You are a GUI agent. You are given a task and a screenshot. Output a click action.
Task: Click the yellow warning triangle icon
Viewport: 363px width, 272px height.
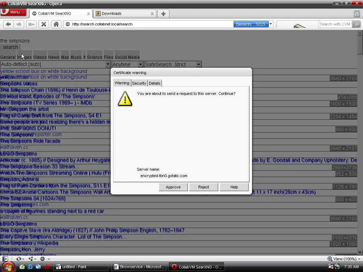click(125, 99)
